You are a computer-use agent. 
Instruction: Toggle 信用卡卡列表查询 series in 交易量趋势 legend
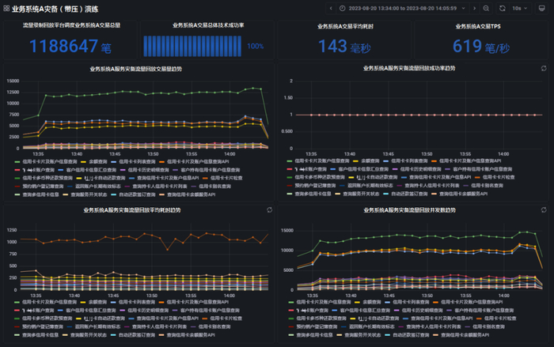137,162
